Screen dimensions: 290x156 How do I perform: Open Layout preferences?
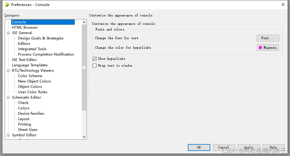24,119
